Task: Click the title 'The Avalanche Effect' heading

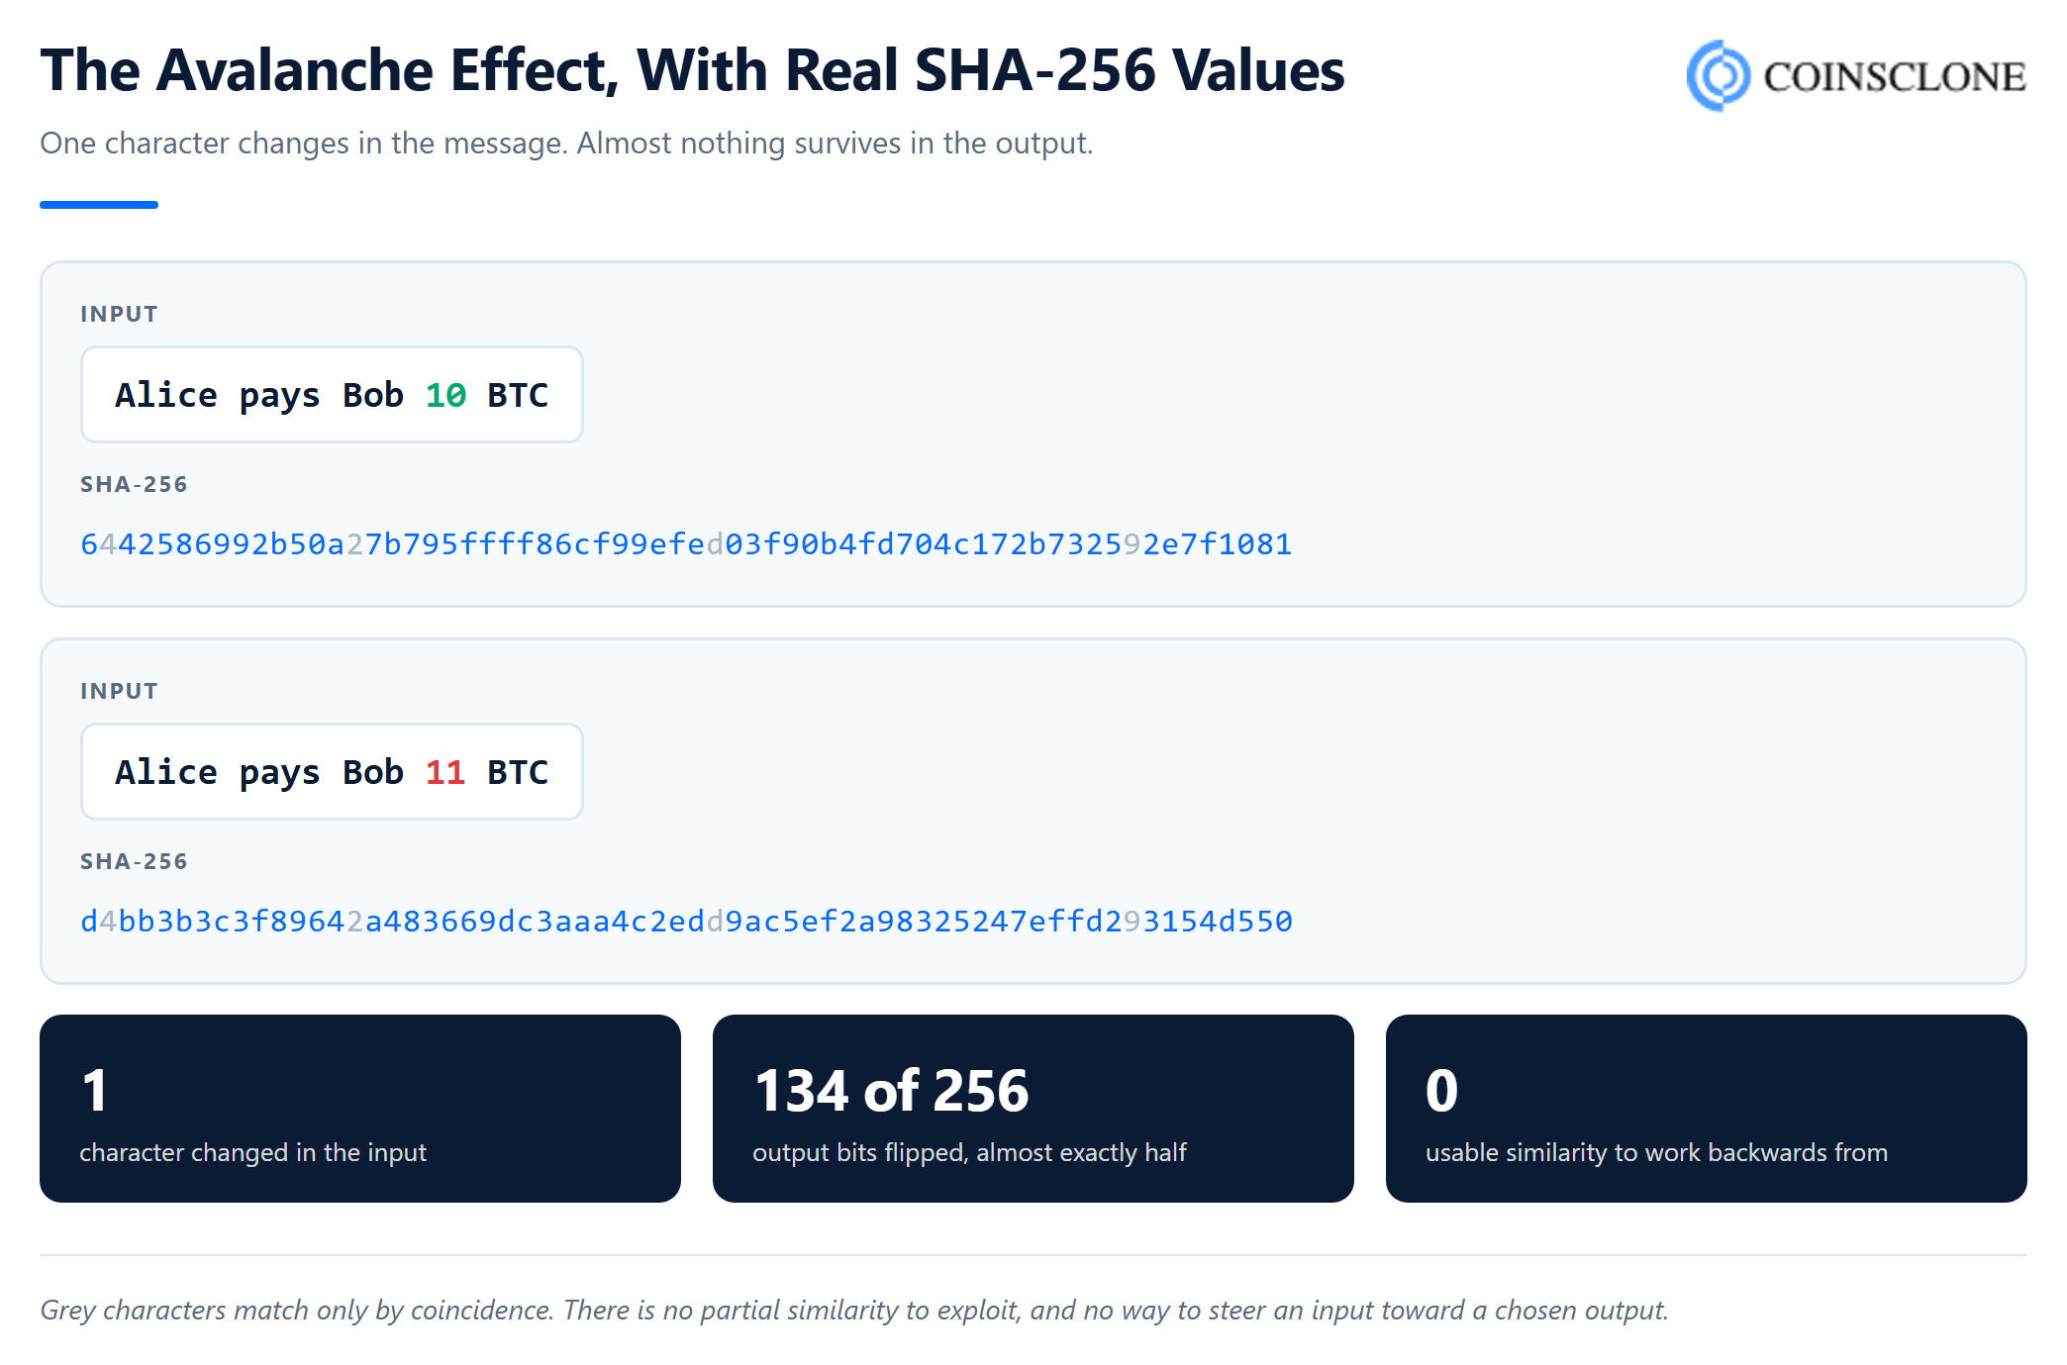Action: coord(692,70)
